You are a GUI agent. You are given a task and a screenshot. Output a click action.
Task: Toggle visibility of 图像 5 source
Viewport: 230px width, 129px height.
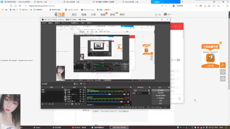[80, 96]
